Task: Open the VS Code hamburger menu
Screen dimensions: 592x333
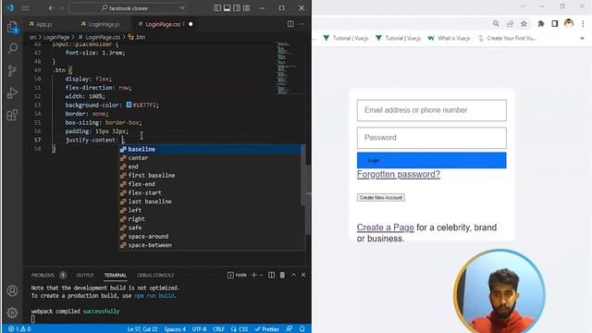Action: pyautogui.click(x=25, y=7)
